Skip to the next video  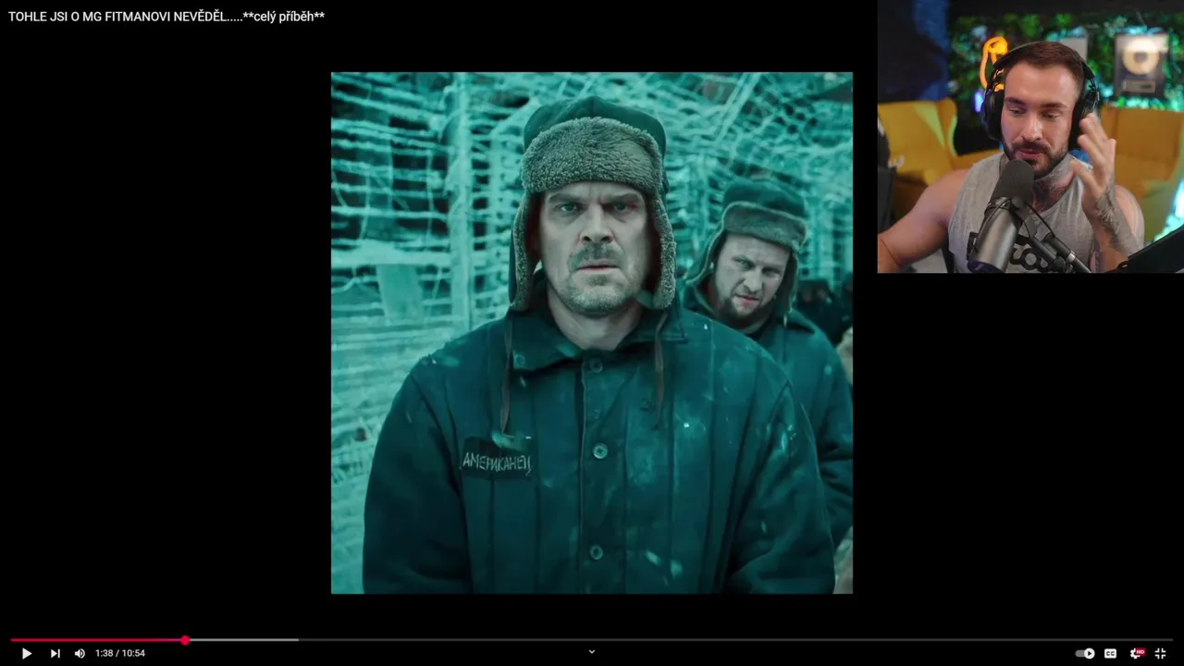click(55, 653)
